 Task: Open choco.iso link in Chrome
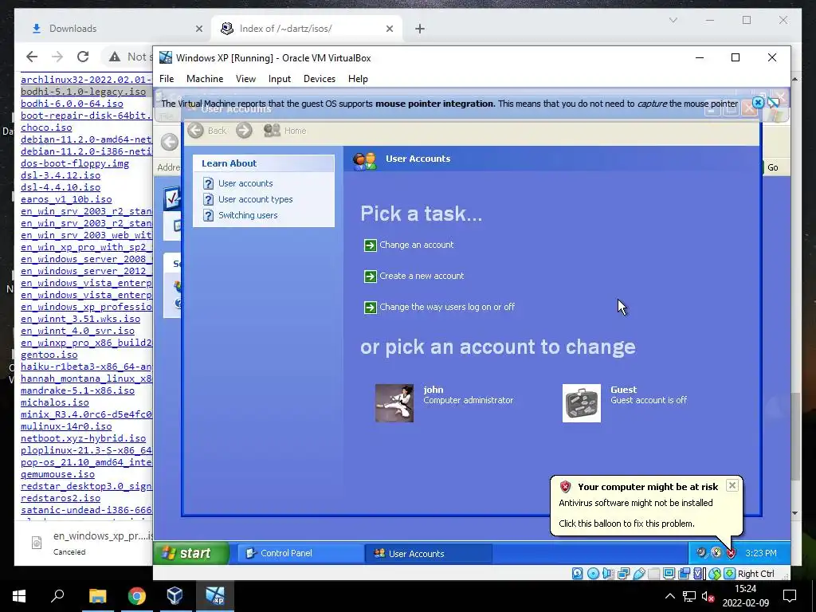pyautogui.click(x=46, y=127)
